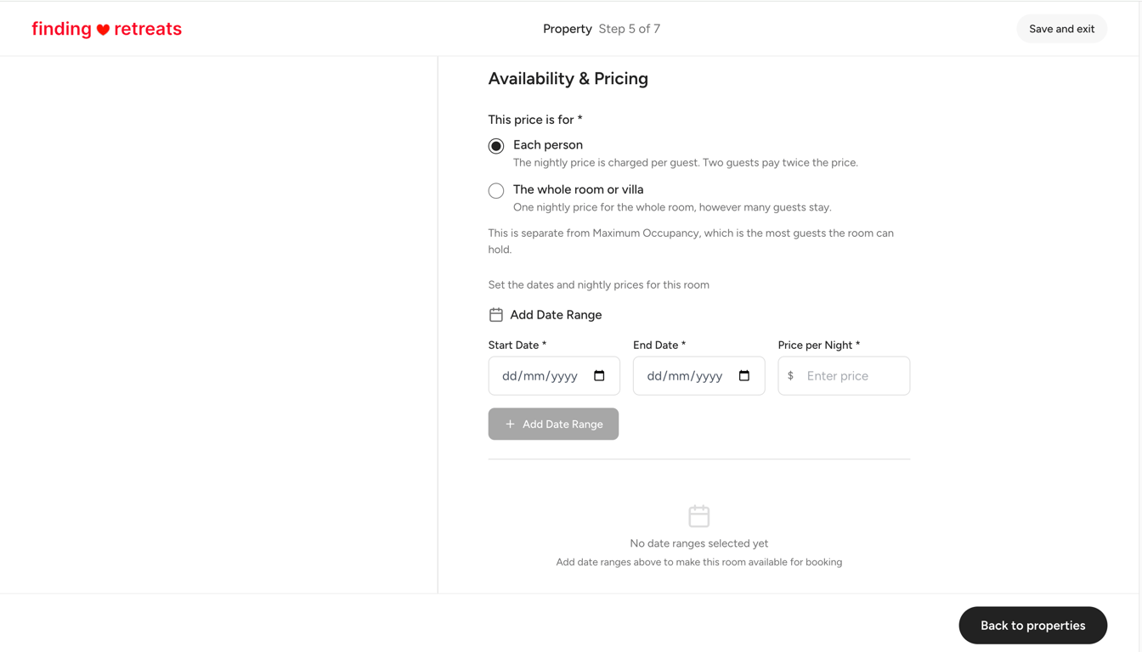1142x652 pixels.
Task: Click the Each person label text
Action: coord(548,145)
